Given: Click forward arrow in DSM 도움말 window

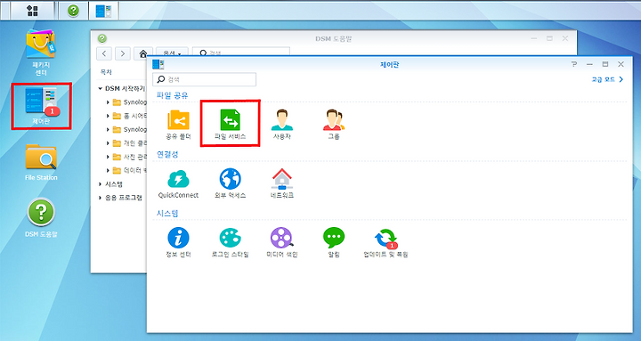Looking at the screenshot, I should point(123,53).
